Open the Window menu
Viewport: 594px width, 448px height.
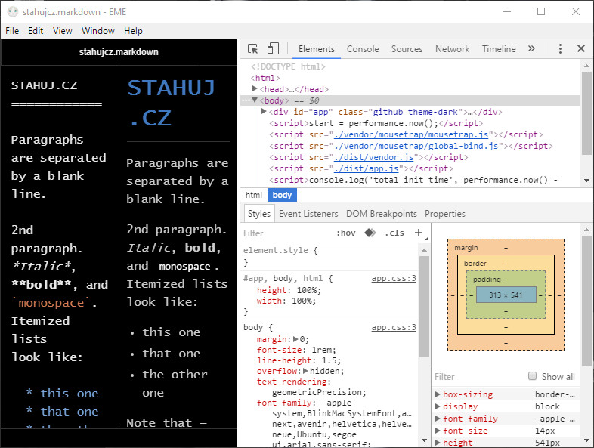(x=98, y=31)
